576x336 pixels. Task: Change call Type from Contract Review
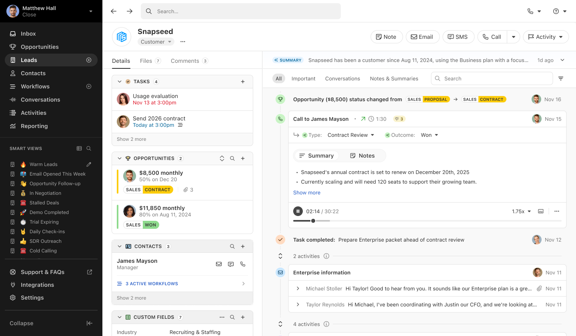tap(351, 135)
